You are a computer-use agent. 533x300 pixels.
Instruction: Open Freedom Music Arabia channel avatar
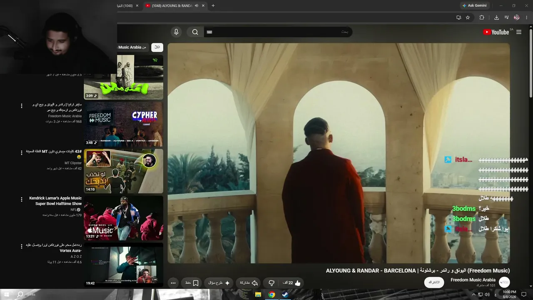504,282
